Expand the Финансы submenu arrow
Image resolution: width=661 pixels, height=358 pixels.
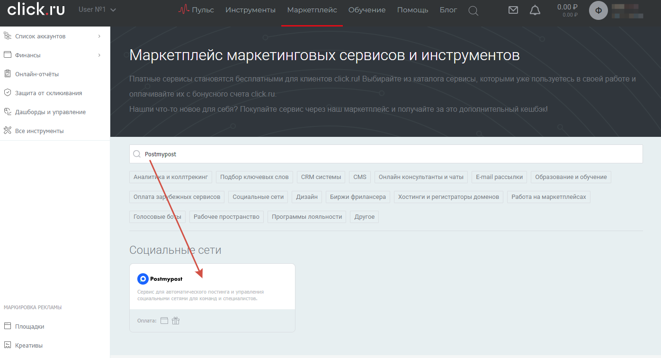click(x=99, y=55)
